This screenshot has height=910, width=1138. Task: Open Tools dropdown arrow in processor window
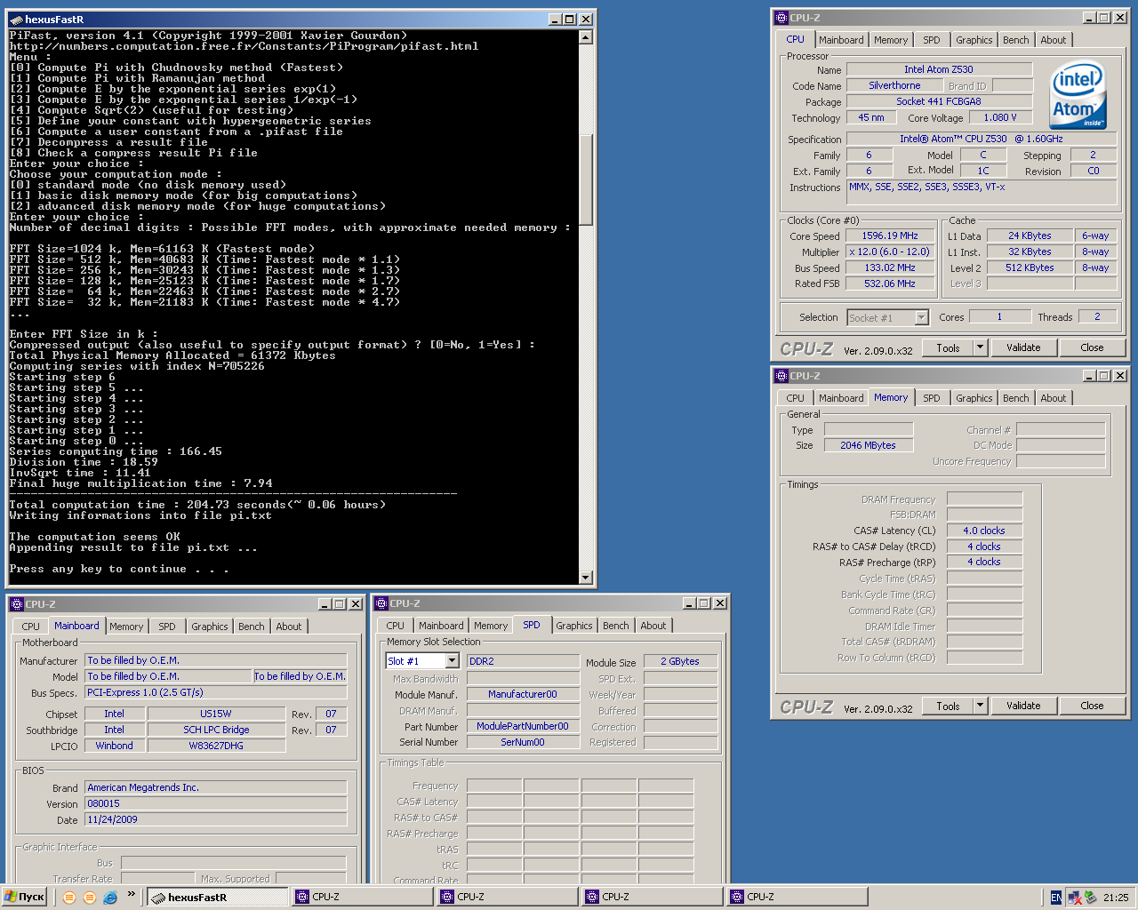981,347
